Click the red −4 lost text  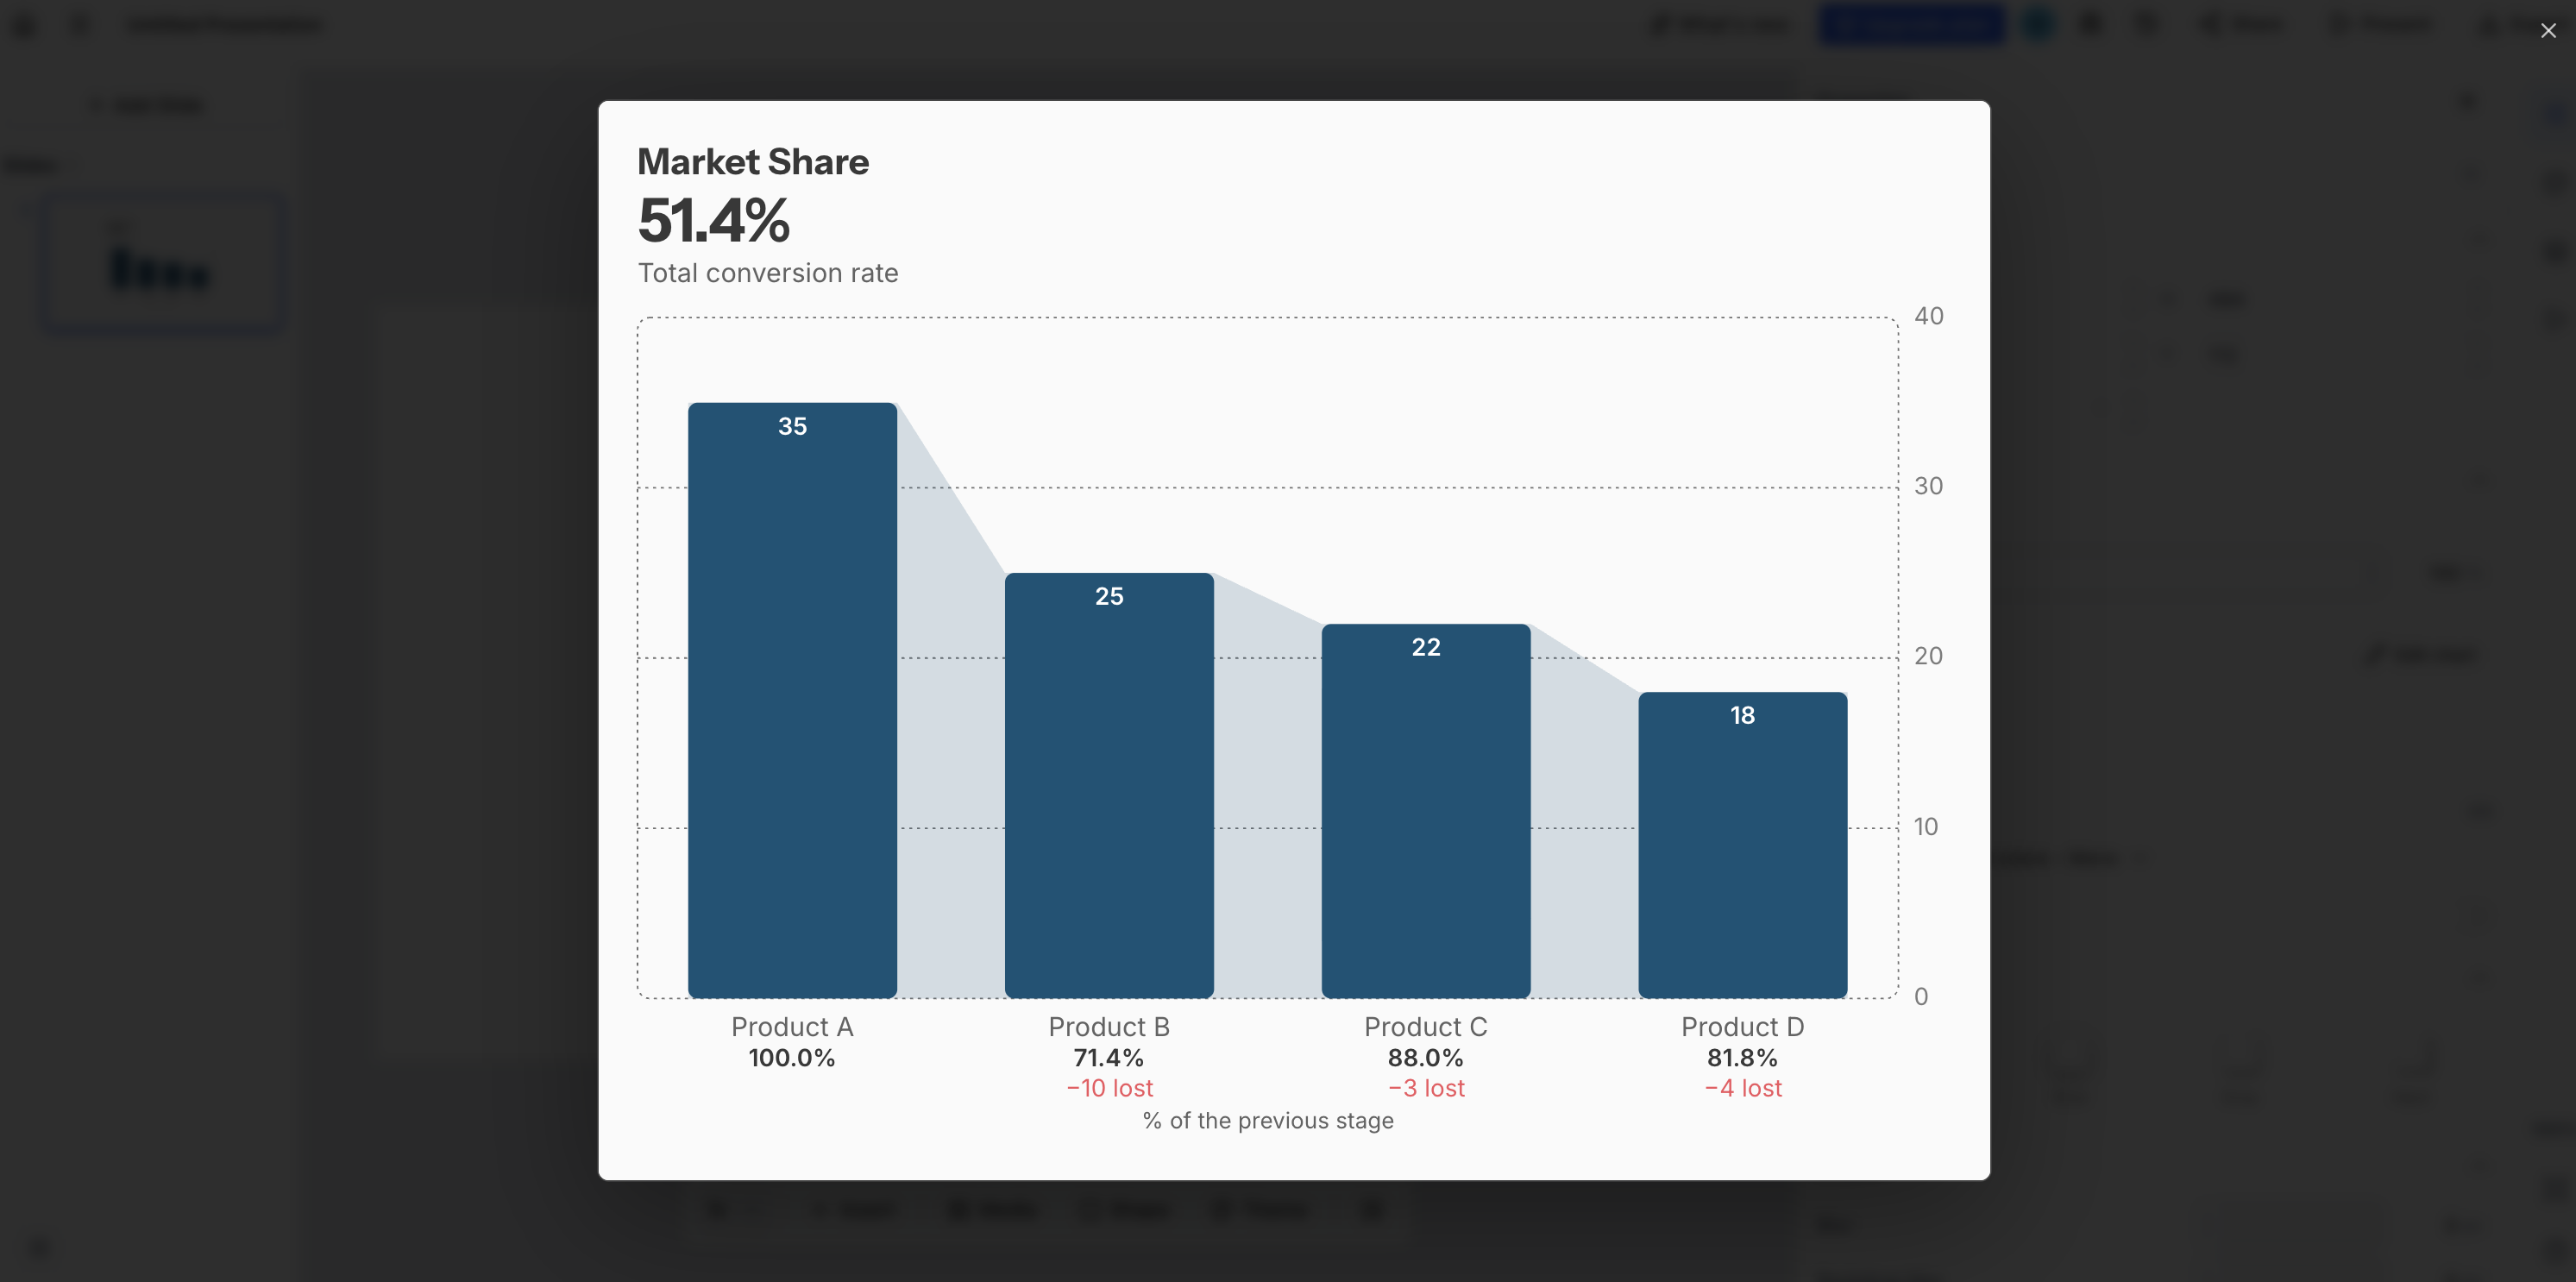(x=1743, y=1088)
